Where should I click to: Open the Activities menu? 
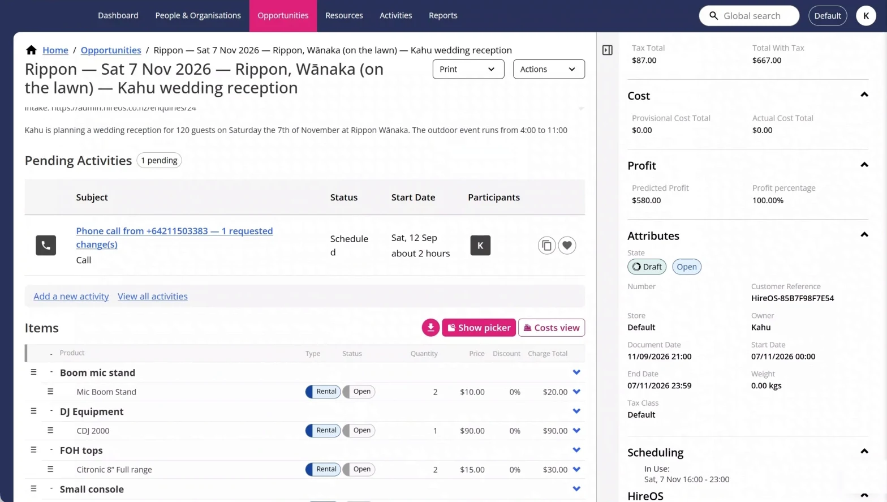(x=396, y=16)
